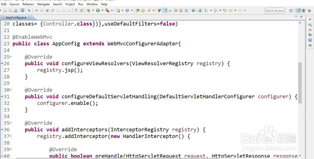The image size is (314, 159).
Task: Close the AppConfig.java tab
Action: pos(30,17)
